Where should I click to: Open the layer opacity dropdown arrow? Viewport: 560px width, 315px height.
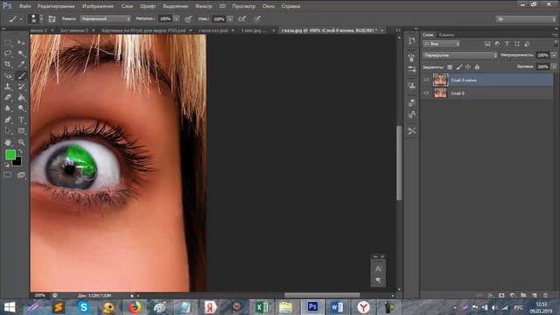click(x=554, y=55)
